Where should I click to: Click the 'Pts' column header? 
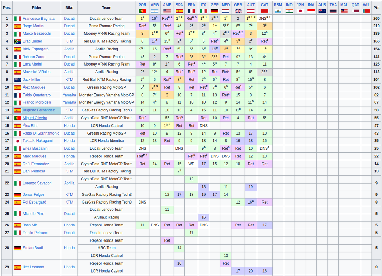[x=376, y=8]
